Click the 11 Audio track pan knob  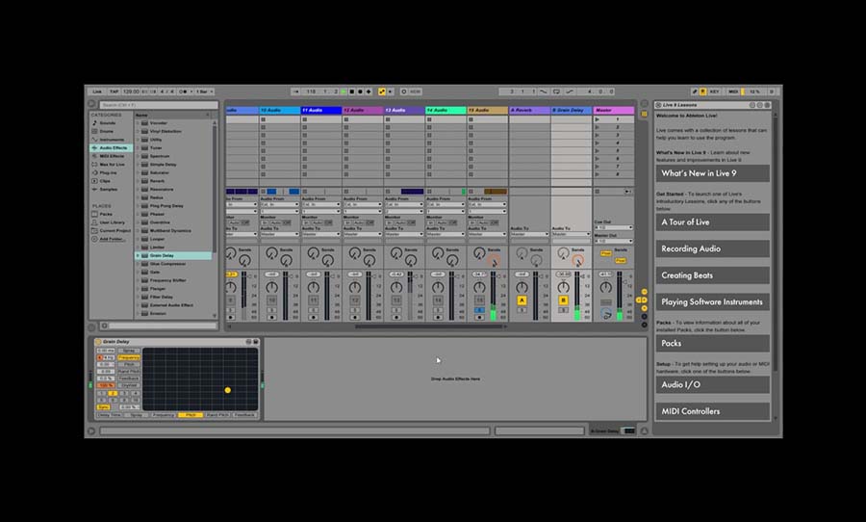click(313, 287)
